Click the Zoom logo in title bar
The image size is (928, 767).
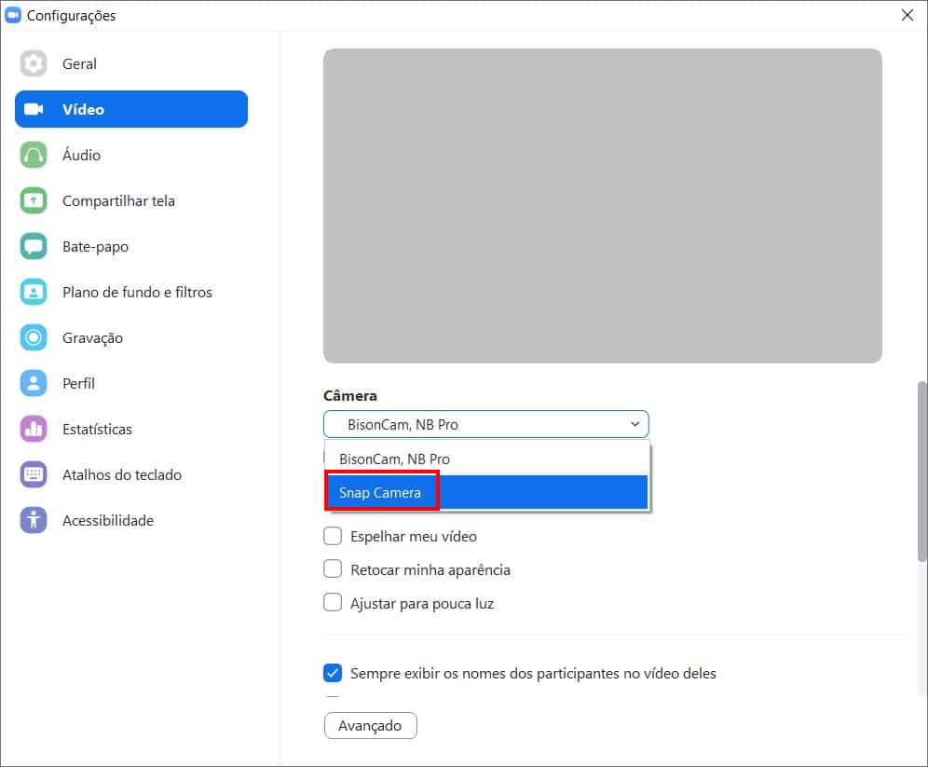[x=12, y=15]
